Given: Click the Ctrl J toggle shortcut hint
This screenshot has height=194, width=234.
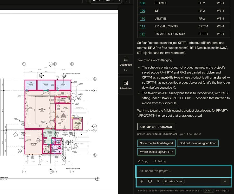Looking at the screenshot, I should (209, 191).
